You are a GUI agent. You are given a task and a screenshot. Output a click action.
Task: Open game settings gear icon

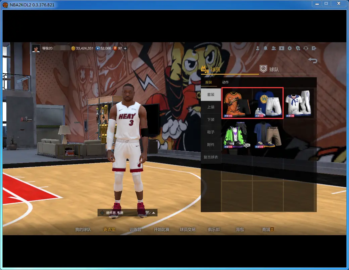pyautogui.click(x=290, y=48)
